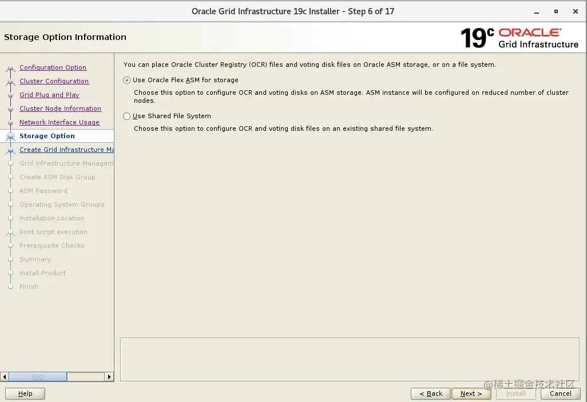Screen dimensions: 587x402
Task: Click the Create Grid Infrastructure step node icon
Action: coord(11,150)
